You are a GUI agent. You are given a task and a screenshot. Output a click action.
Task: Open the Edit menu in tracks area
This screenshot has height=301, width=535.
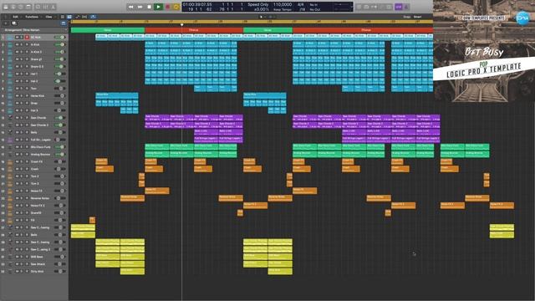point(16,17)
